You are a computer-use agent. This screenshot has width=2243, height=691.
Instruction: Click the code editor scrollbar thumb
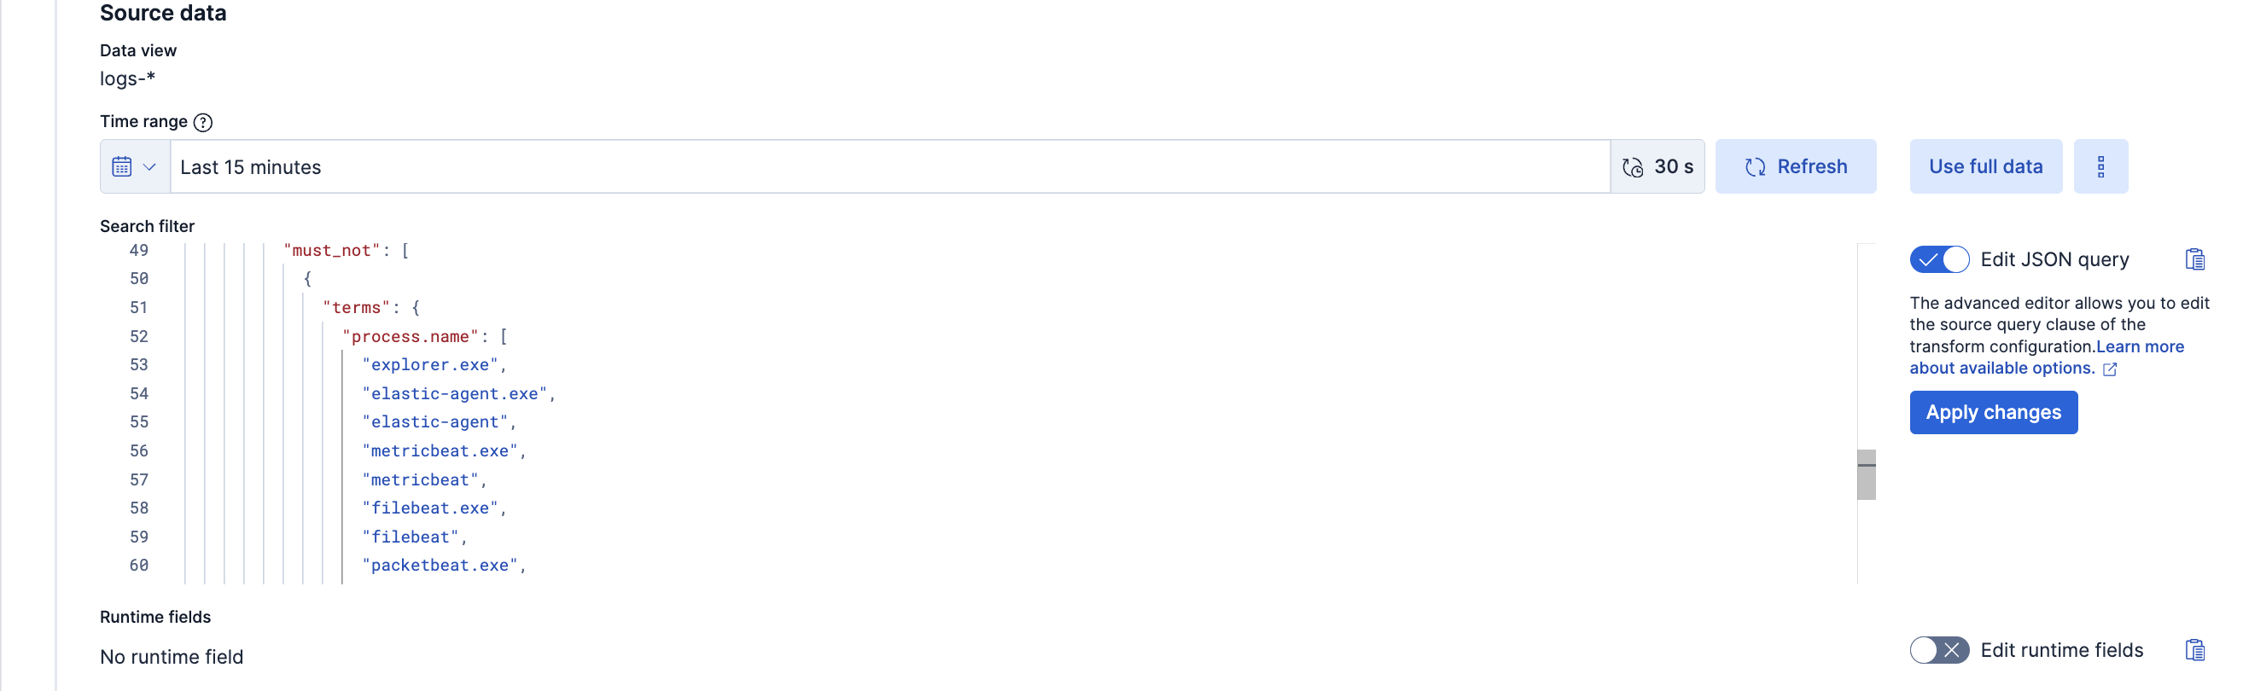[1866, 474]
